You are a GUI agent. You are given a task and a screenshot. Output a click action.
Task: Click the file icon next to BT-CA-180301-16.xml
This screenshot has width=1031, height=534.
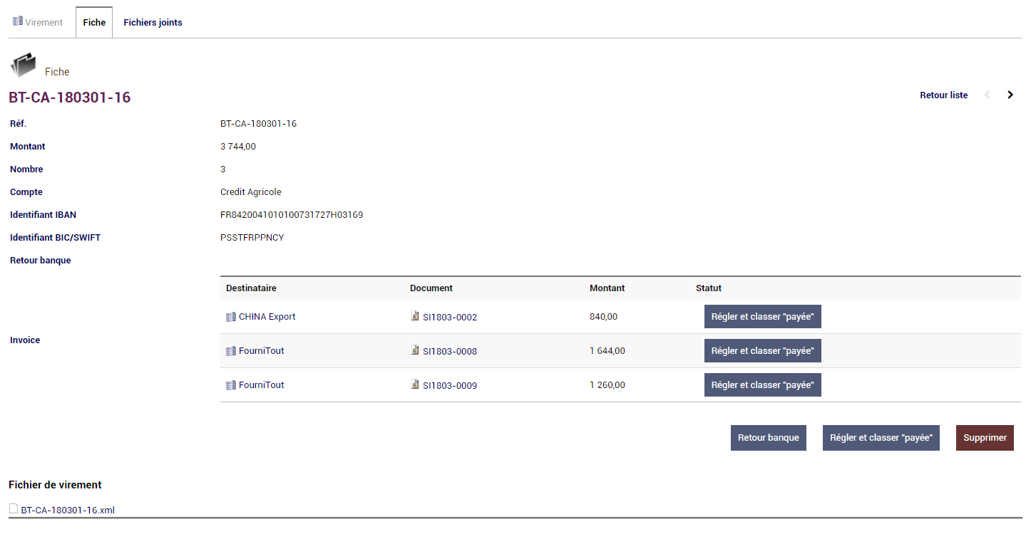[x=14, y=508]
